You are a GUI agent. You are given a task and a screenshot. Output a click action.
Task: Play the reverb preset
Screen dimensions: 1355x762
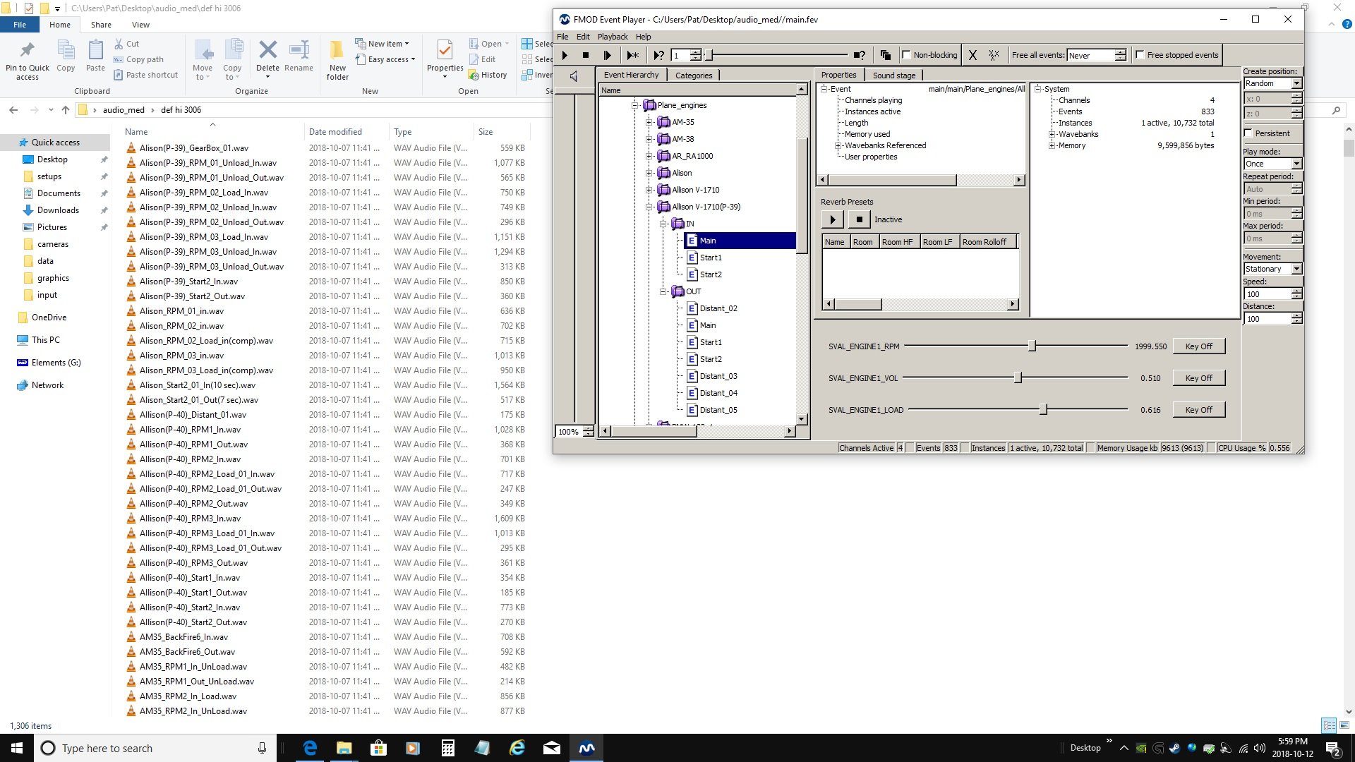(833, 219)
